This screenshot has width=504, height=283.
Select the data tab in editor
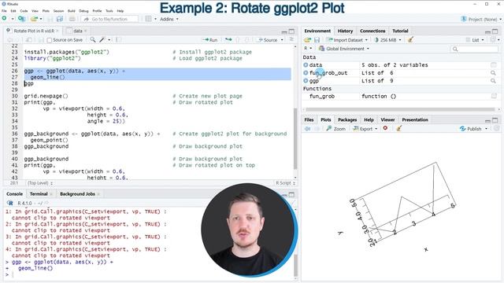point(78,31)
